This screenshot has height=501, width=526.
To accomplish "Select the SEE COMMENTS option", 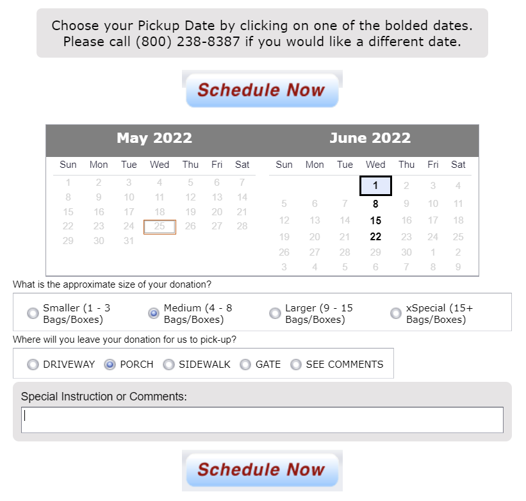I will pyautogui.click(x=296, y=364).
